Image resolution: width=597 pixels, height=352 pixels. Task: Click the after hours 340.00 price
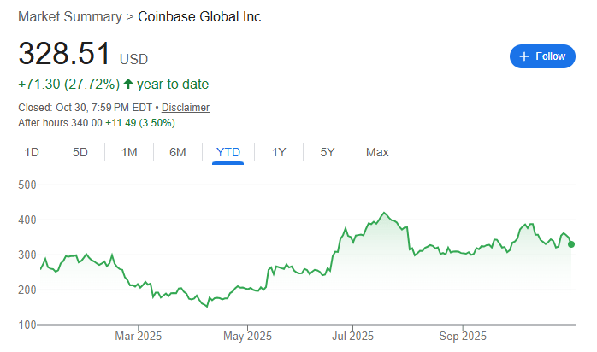click(86, 123)
